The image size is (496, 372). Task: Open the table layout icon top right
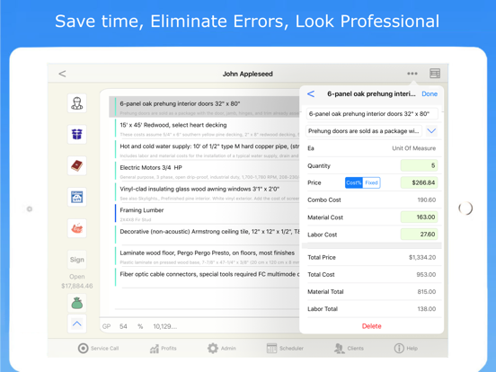coord(435,74)
